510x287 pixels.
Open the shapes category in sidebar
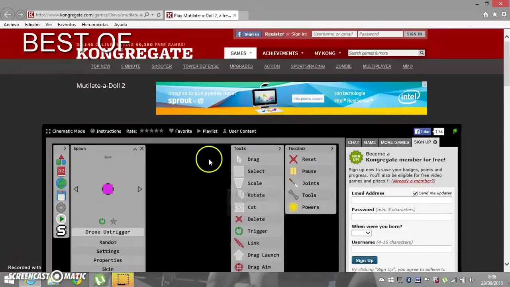click(61, 160)
